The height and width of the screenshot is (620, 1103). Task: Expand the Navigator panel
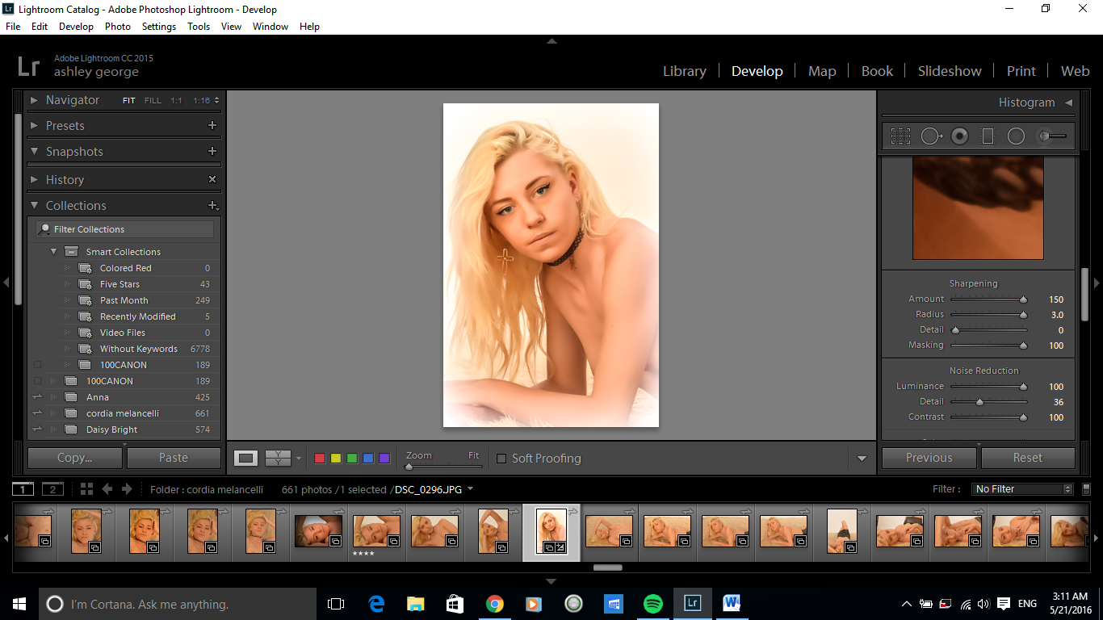click(x=34, y=100)
